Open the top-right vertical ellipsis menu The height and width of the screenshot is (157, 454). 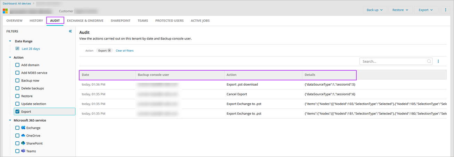click(446, 10)
